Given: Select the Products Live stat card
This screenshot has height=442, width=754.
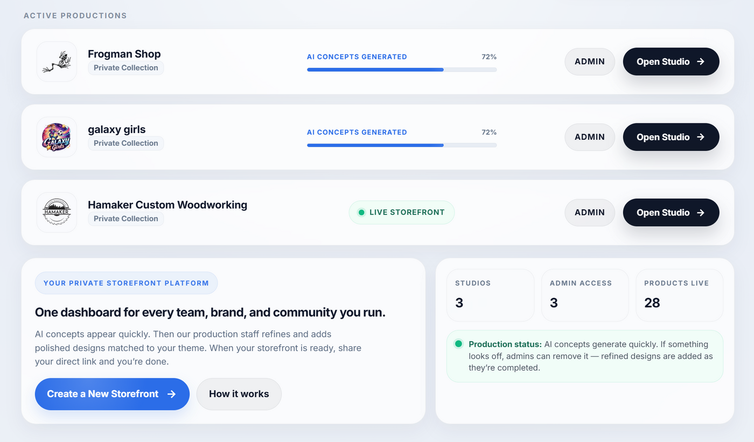Looking at the screenshot, I should click(679, 295).
